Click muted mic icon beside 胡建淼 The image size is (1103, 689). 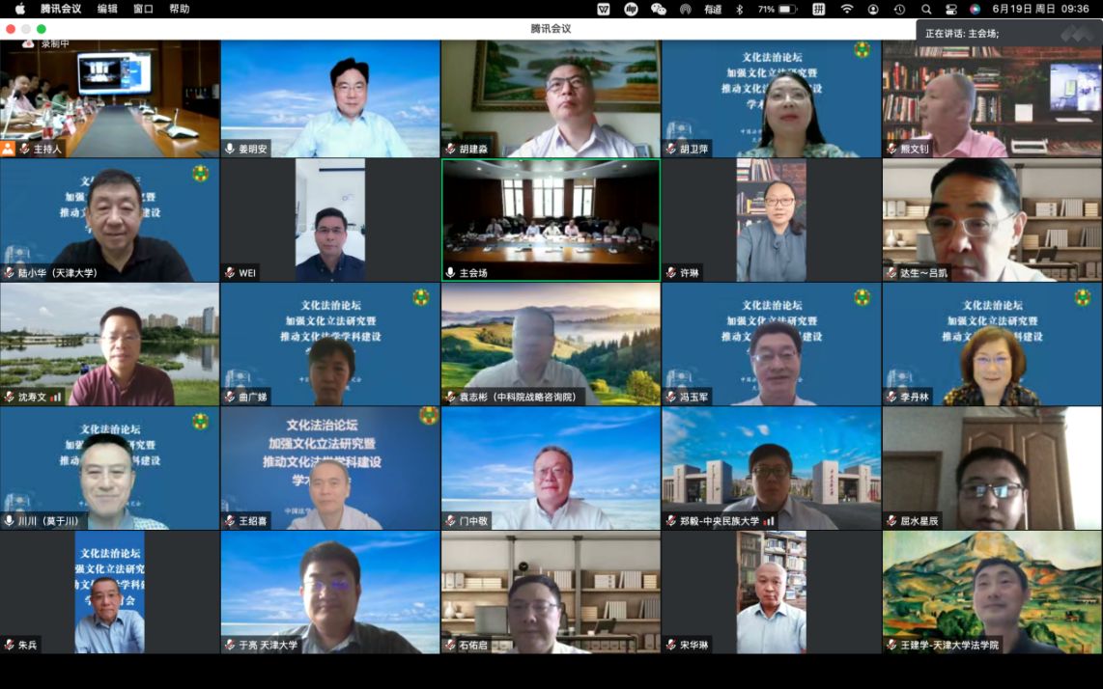[x=450, y=149]
